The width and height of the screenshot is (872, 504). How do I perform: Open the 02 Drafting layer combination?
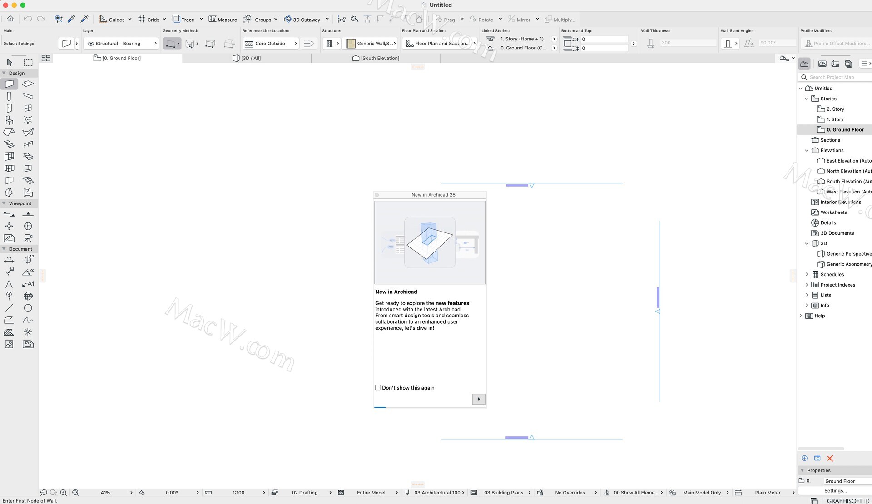pos(305,493)
